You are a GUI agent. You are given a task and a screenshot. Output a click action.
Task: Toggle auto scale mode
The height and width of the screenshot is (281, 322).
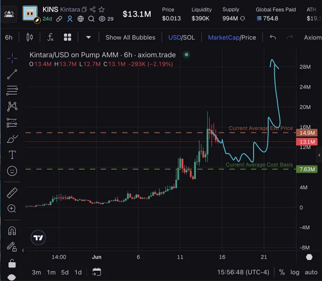[311, 272]
